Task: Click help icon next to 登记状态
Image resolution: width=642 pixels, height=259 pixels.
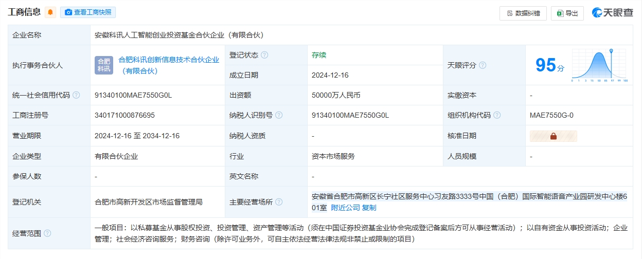Action: coord(264,55)
